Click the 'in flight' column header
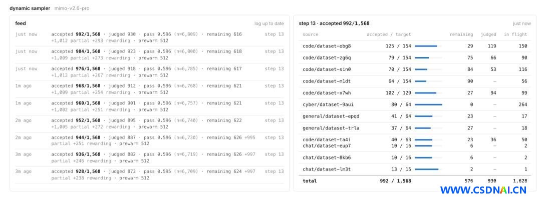Viewport: 541px width, 197px height. [515, 34]
